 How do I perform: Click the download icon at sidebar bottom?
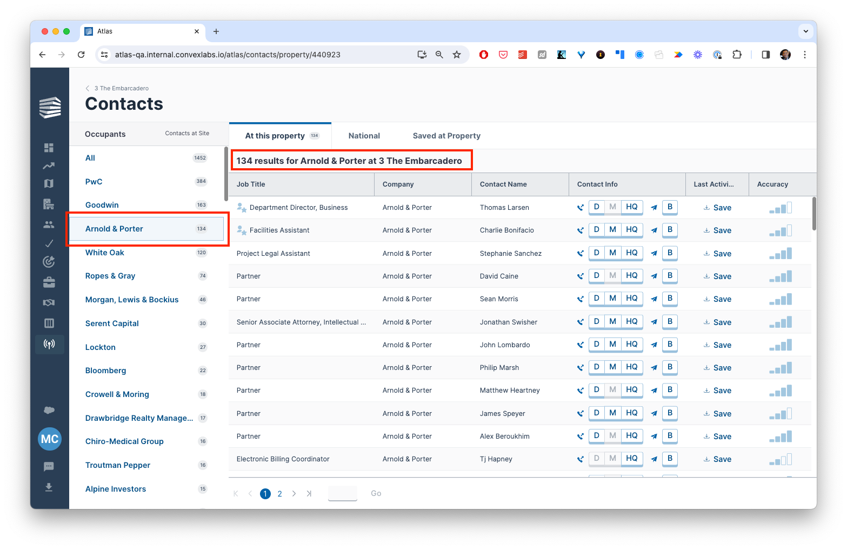coord(49,487)
